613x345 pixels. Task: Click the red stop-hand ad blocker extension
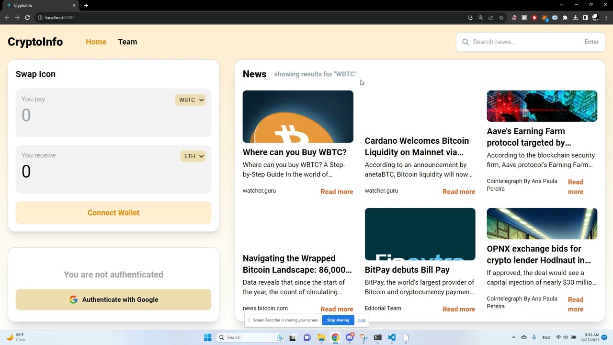coord(534,18)
